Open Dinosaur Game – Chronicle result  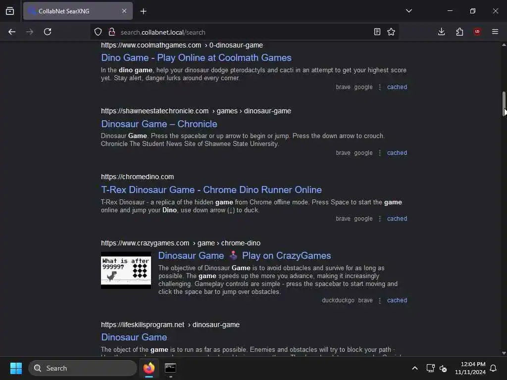[159, 124]
